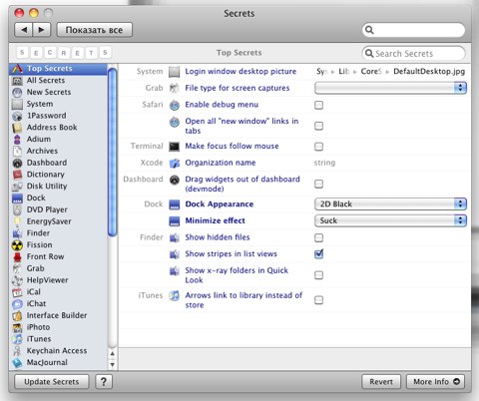Click the Minimize effect row icon
Screen dimensions: 479x401
[x=175, y=221]
